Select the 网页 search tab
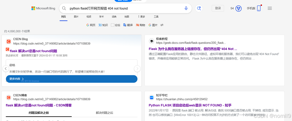 point(64,17)
